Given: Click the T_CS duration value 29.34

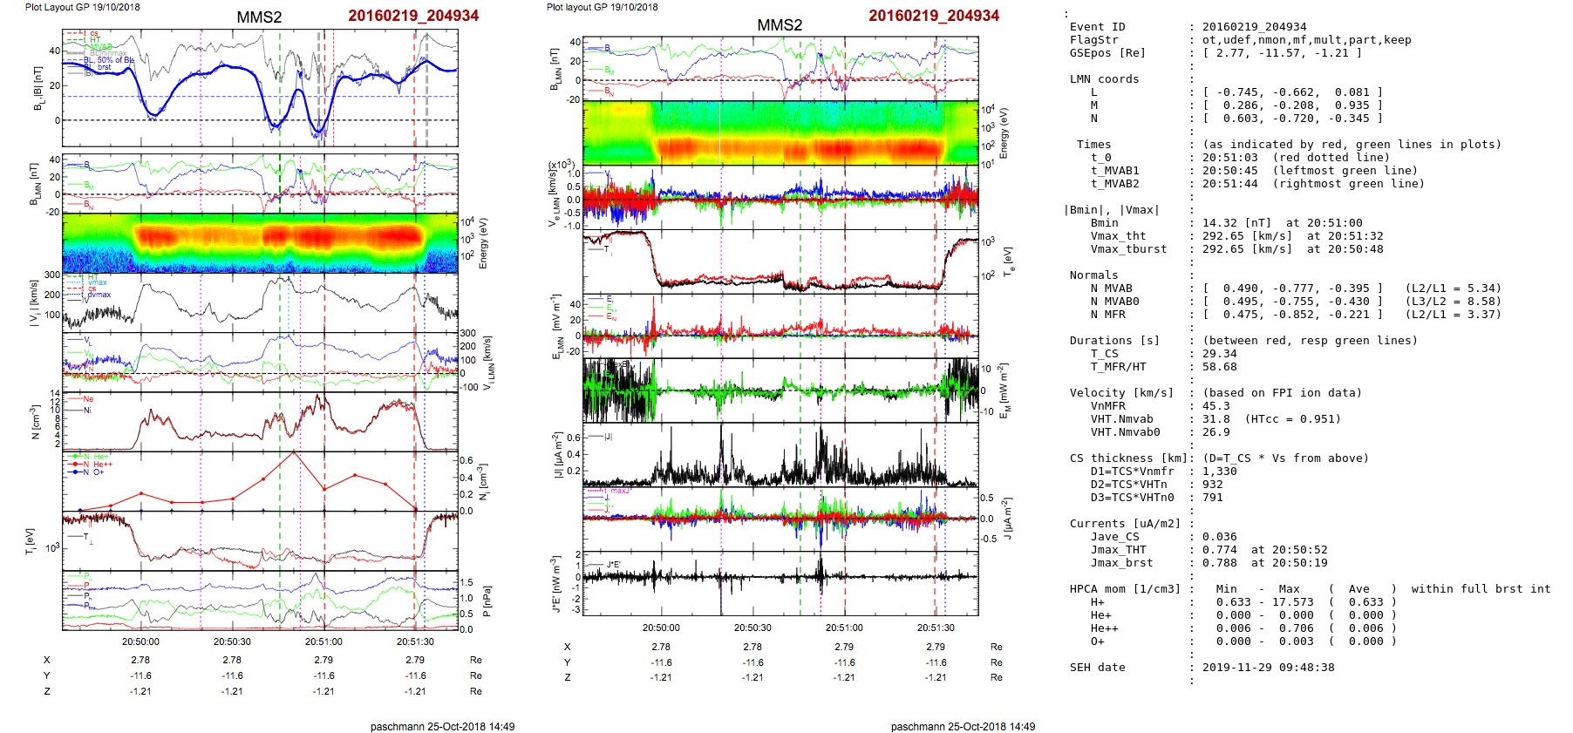Looking at the screenshot, I should pos(1219,354).
